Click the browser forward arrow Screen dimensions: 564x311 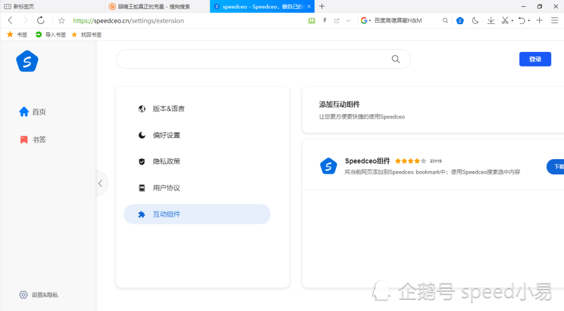pos(25,20)
